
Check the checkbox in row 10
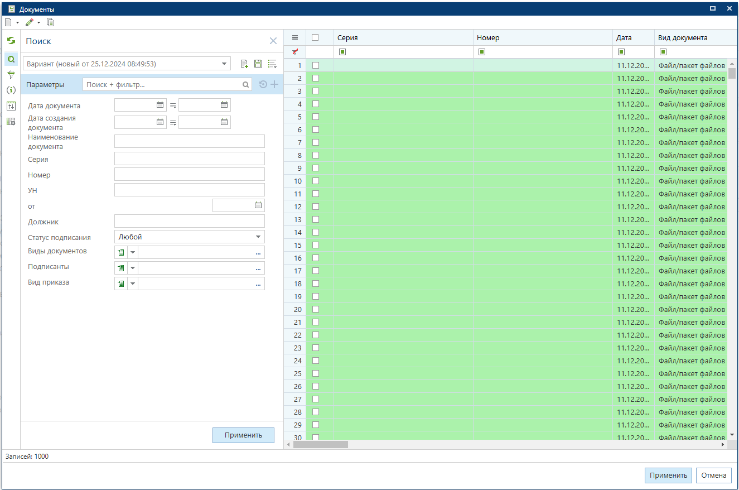pyautogui.click(x=316, y=181)
